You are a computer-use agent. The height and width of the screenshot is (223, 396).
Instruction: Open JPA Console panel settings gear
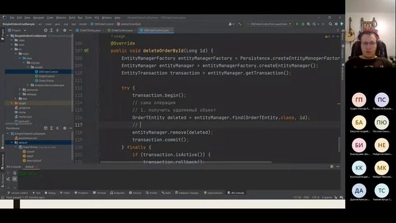(x=332, y=167)
